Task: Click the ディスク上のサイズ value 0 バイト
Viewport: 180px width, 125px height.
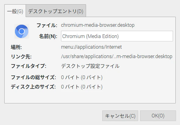Action: [82, 87]
